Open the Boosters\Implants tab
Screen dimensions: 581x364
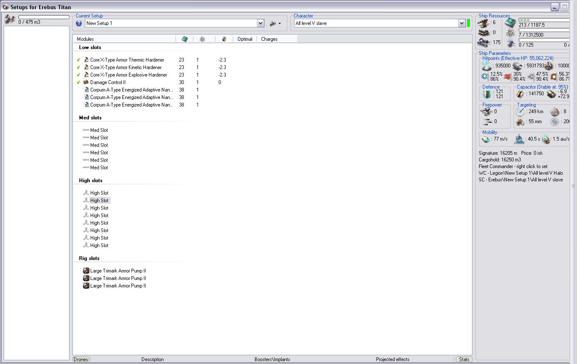(x=272, y=359)
